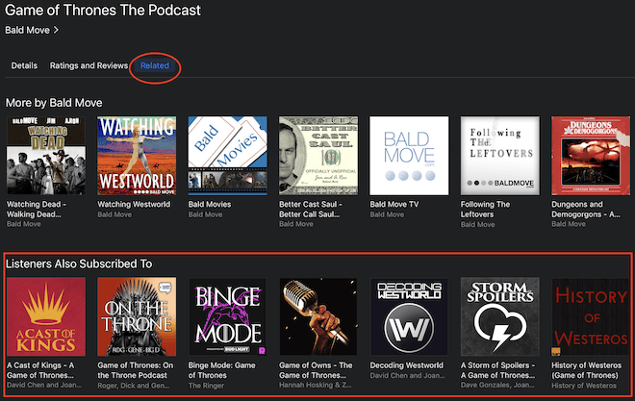The width and height of the screenshot is (635, 401).
Task: Open Storm of Spoilers podcast artwork
Action: click(500, 316)
